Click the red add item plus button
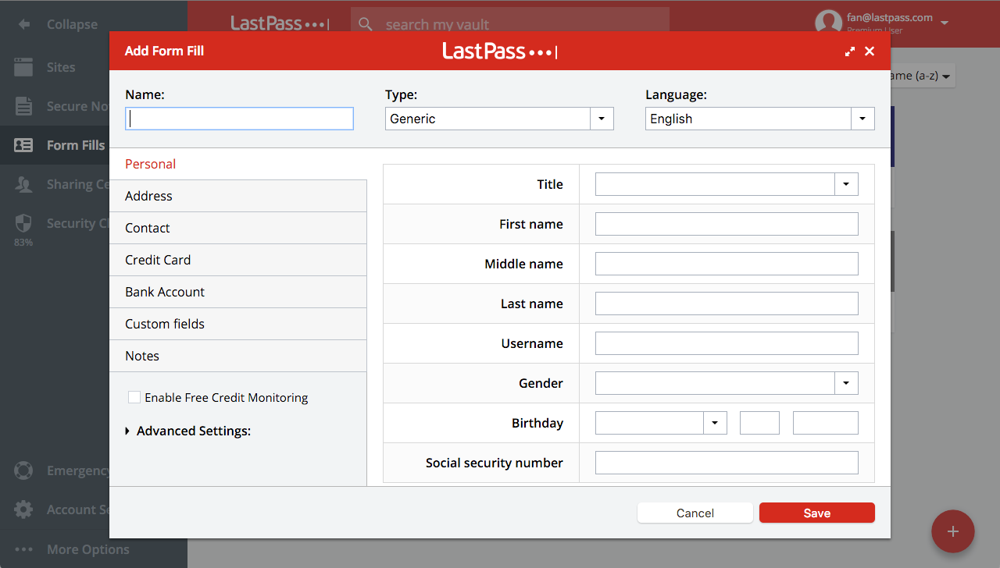 953,531
